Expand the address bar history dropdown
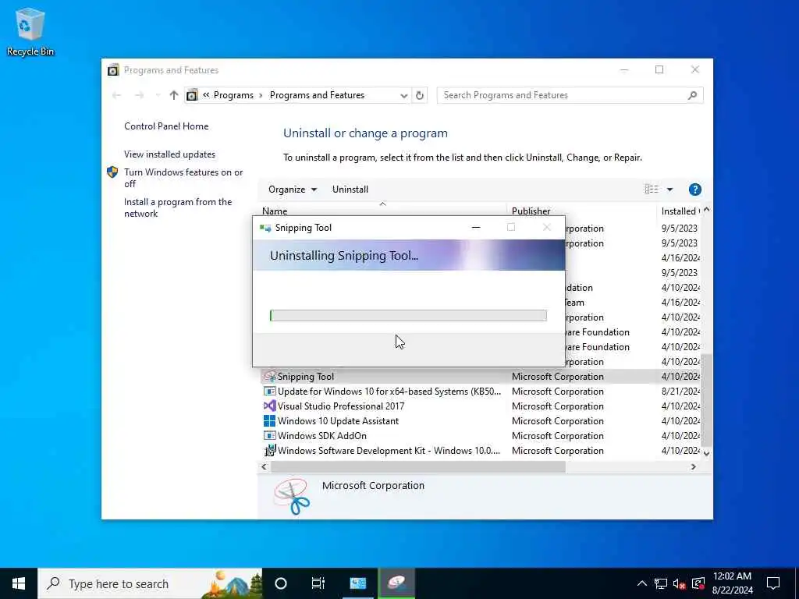799x599 pixels. point(403,95)
